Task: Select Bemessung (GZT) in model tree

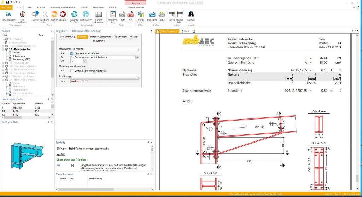Action: point(21,59)
